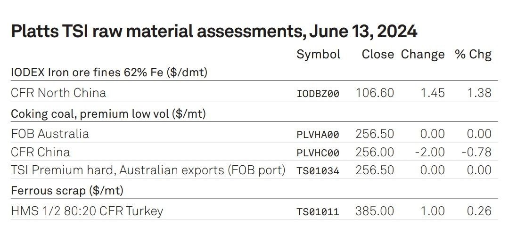Select the Close column header
This screenshot has height=242, width=509.
tap(378, 54)
